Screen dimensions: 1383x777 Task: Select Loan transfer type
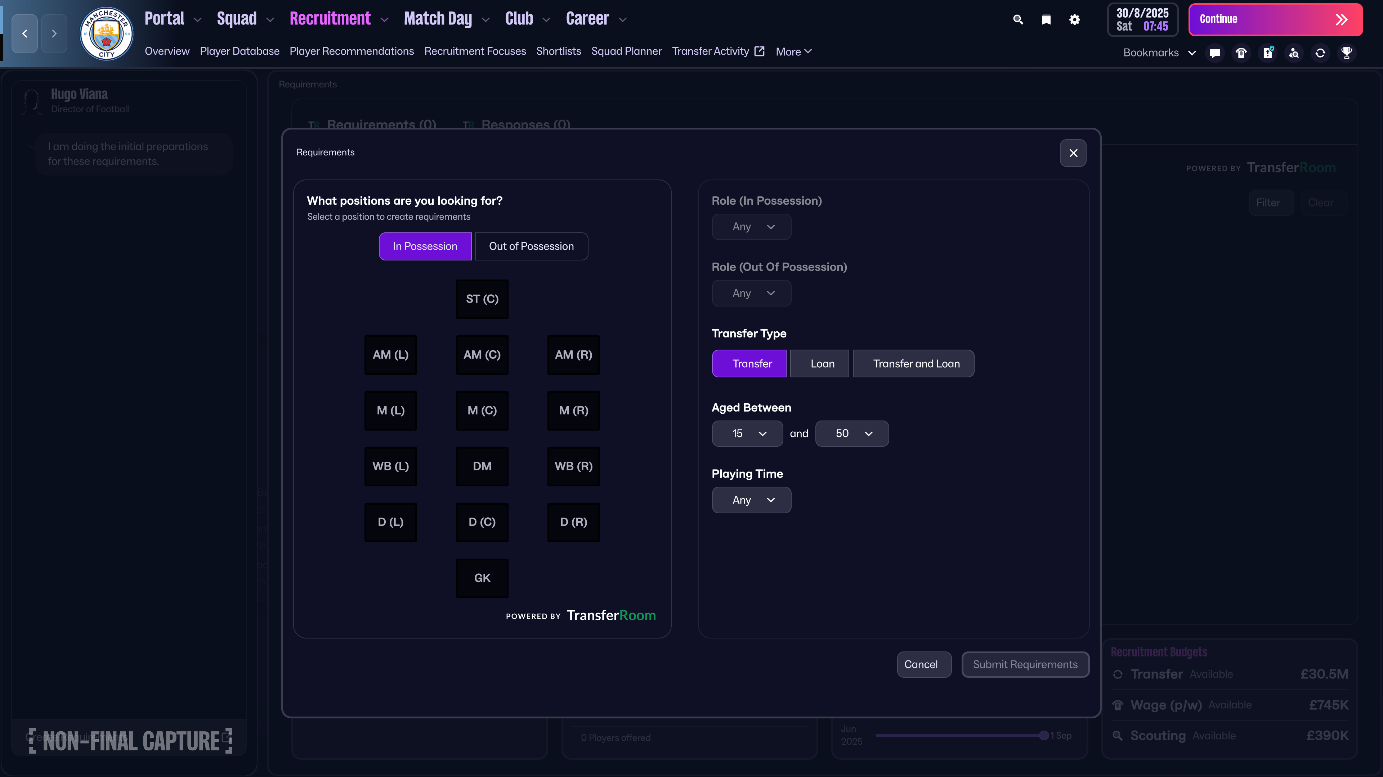[819, 364]
